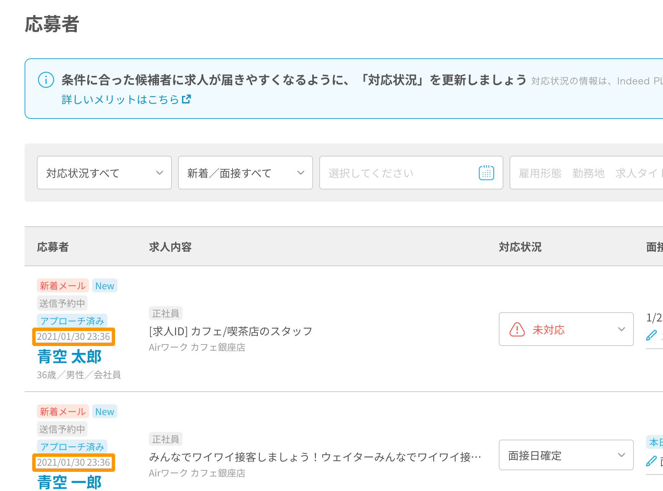Image resolution: width=663 pixels, height=491 pixels.
Task: Click the red warning icon beside 未対応
Action: (x=517, y=329)
